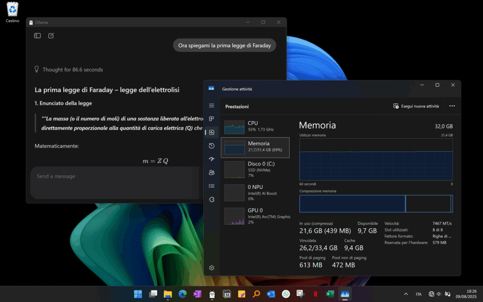
Task: Switch to the CPU performance view
Action: [x=255, y=126]
